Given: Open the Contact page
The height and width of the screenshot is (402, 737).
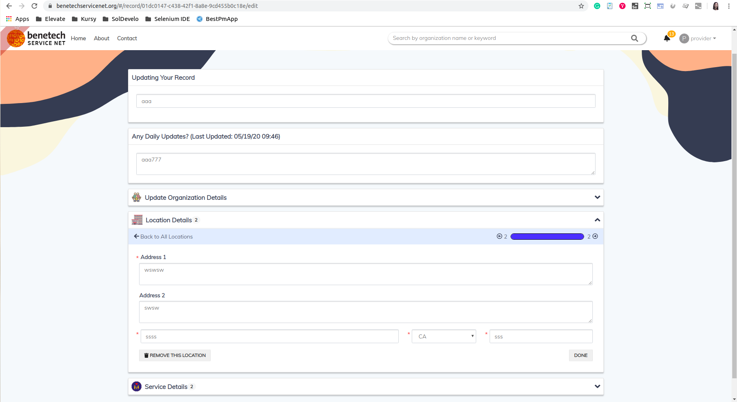Looking at the screenshot, I should (126, 38).
